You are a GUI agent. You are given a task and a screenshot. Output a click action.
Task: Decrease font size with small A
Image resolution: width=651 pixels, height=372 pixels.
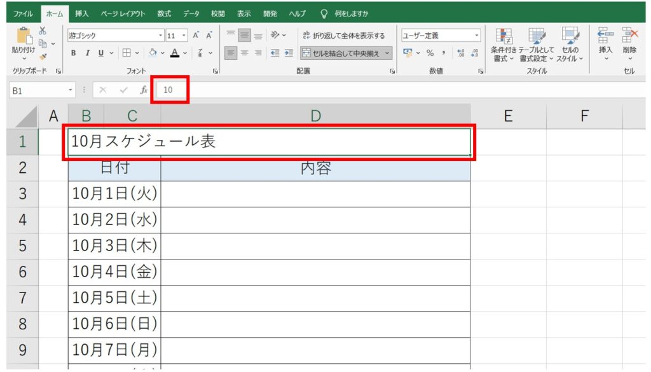coord(209,35)
